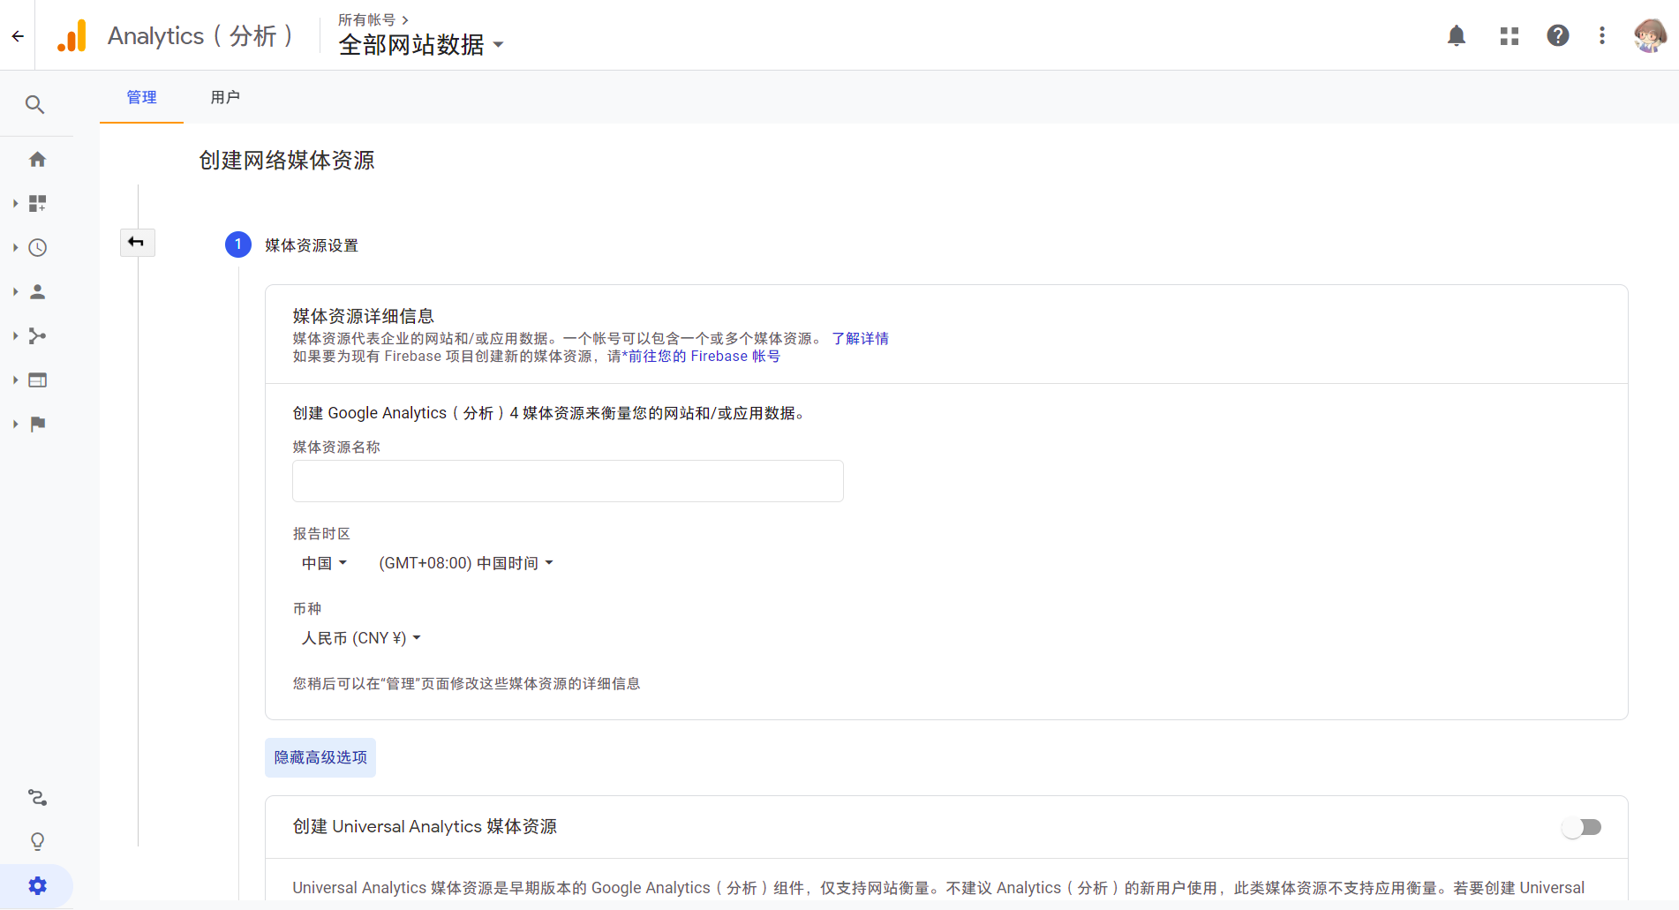Expand the Audience sidebar section arrow
The image size is (1679, 910).
[15, 291]
